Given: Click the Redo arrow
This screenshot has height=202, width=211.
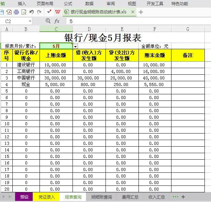Looking at the screenshot, I should 39,12.
